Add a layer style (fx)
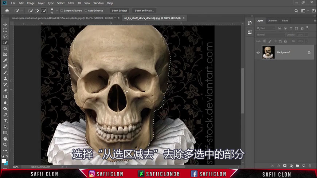The width and height of the screenshot is (317, 178). tap(279, 166)
